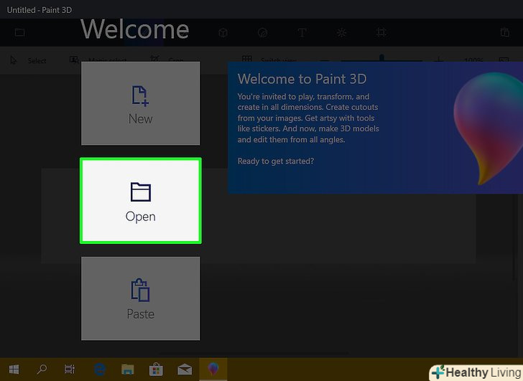The width and height of the screenshot is (523, 381).
Task: Open Task View on taskbar
Action: 70,369
